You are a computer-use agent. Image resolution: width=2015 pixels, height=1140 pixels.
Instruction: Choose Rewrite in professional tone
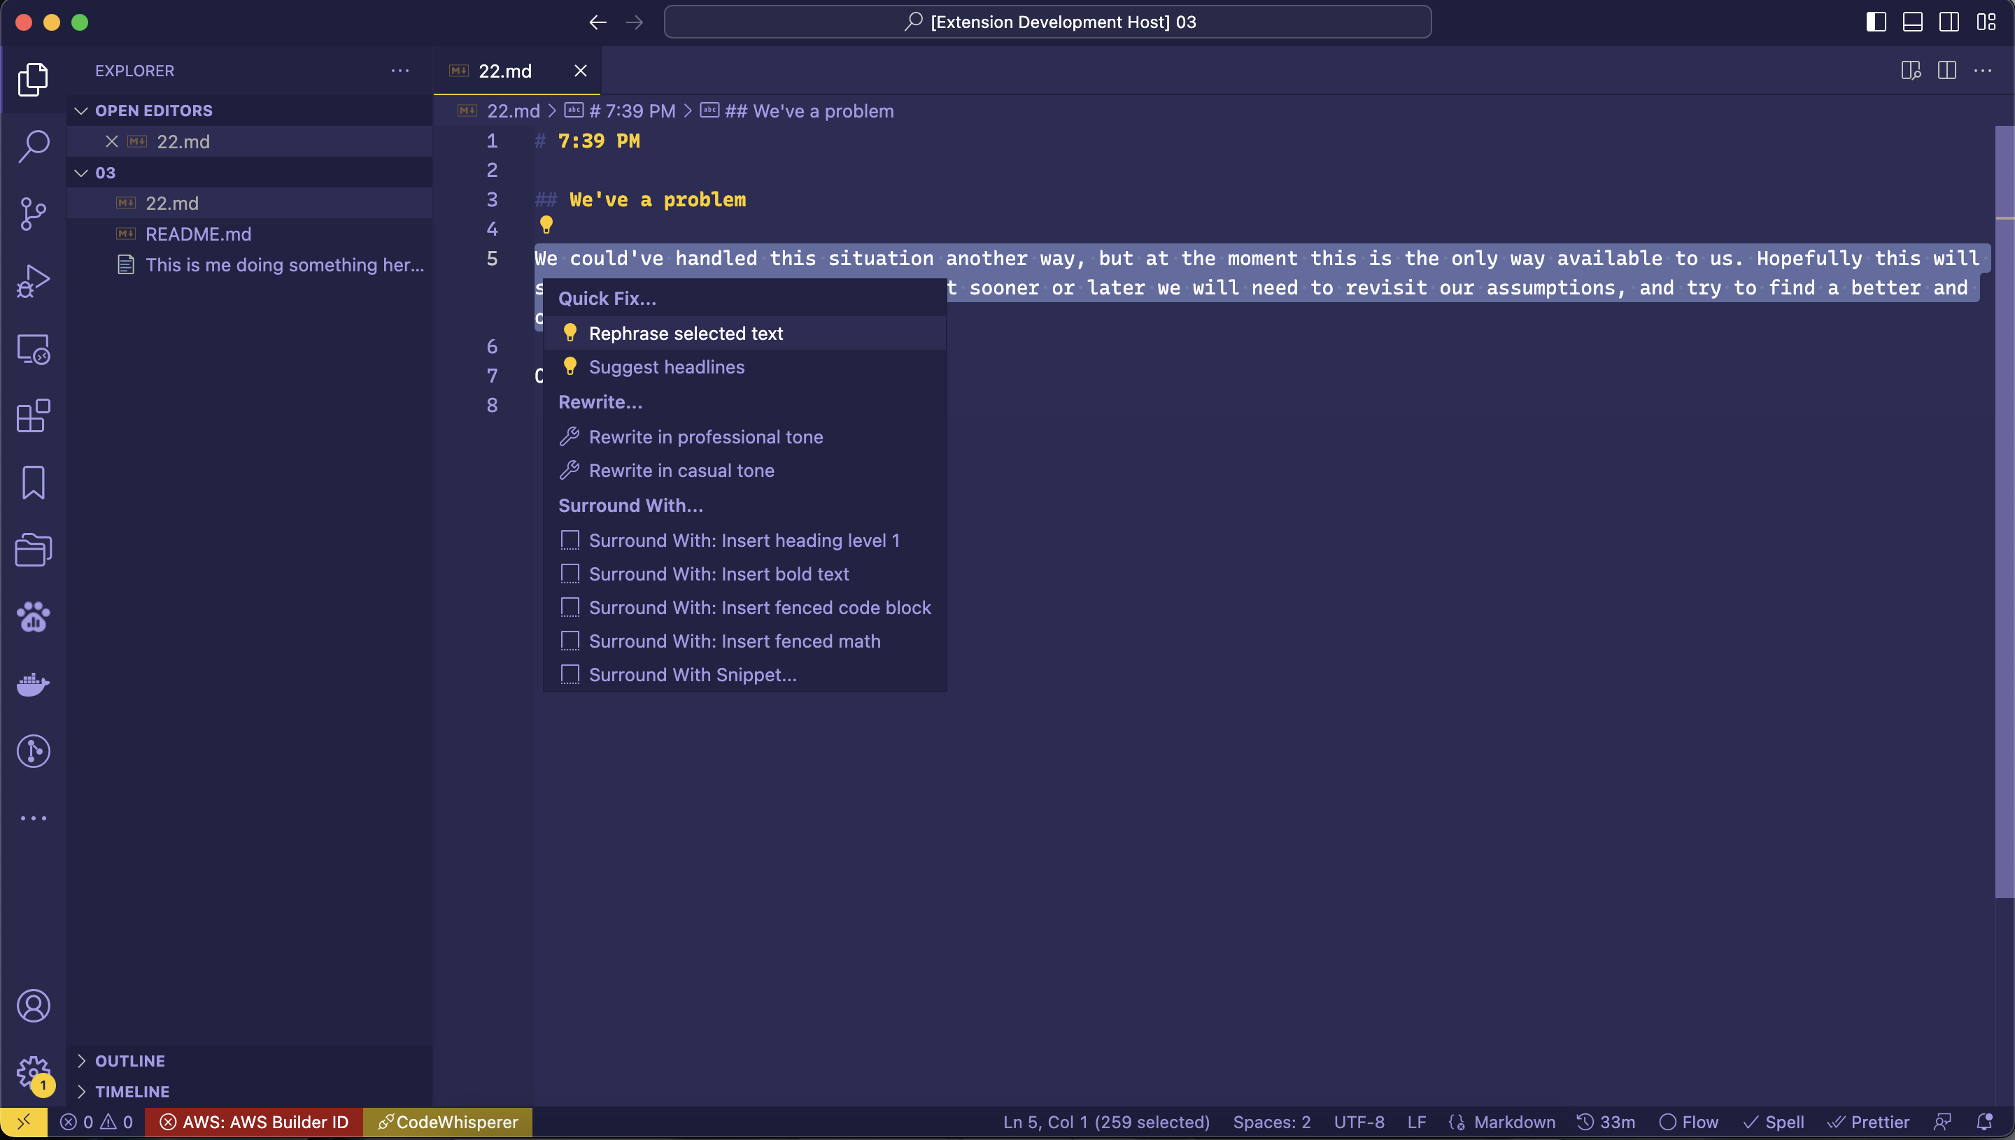point(744,437)
